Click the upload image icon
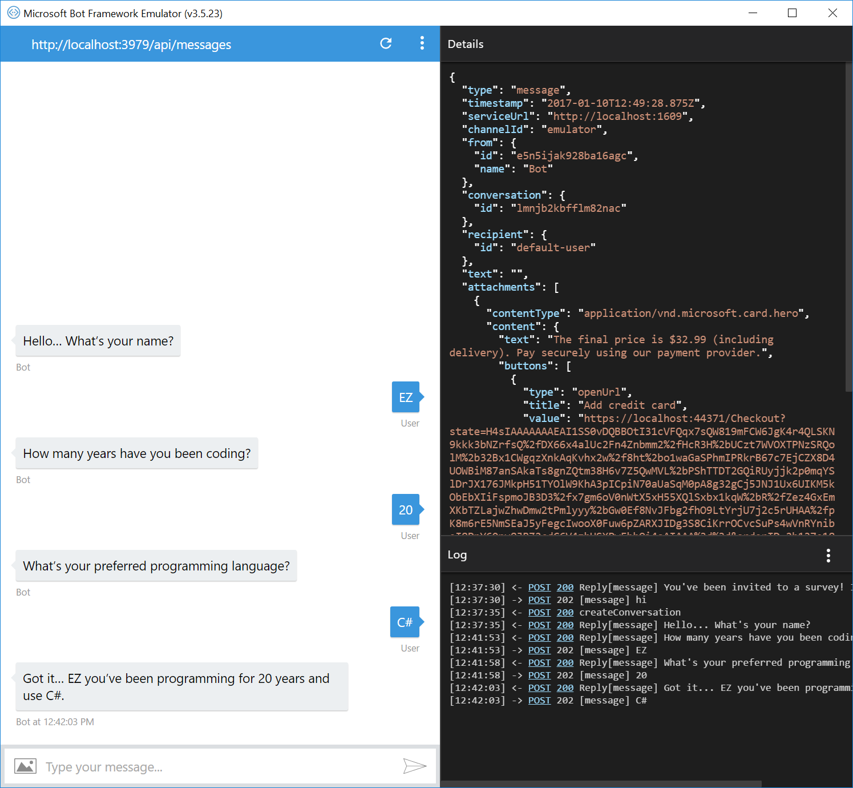The image size is (853, 788). pyautogui.click(x=25, y=766)
